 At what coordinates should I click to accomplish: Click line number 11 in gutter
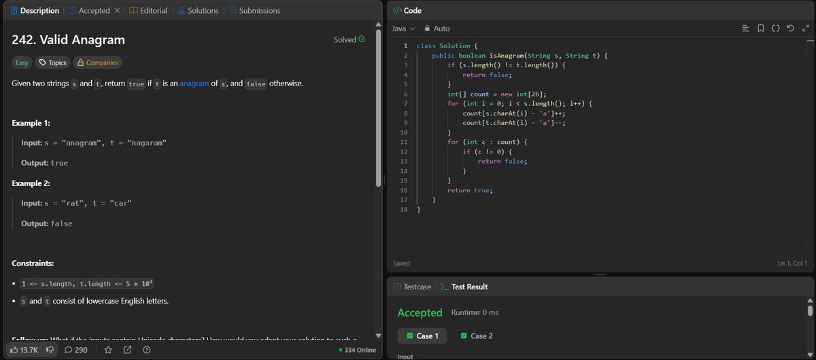coord(403,142)
